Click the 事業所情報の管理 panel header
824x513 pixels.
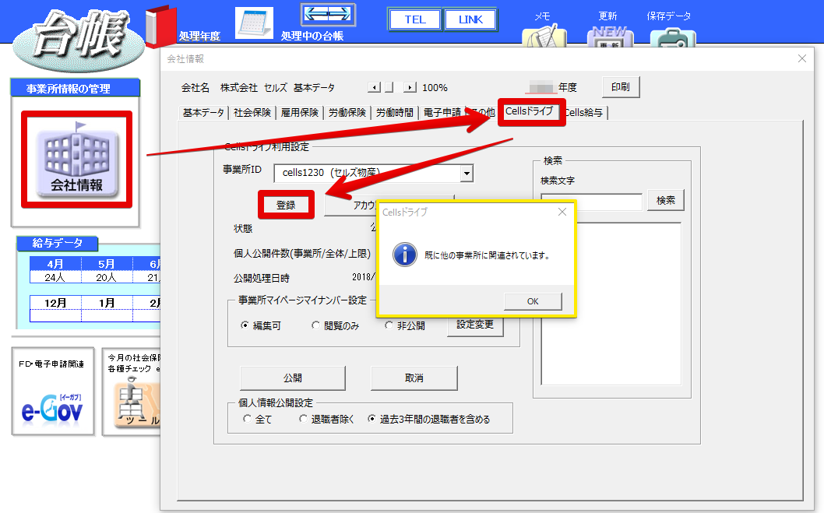[75, 88]
